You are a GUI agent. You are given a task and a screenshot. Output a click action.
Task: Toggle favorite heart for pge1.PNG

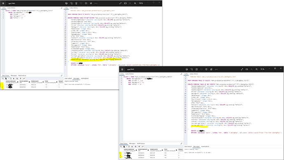(x=81, y=3)
